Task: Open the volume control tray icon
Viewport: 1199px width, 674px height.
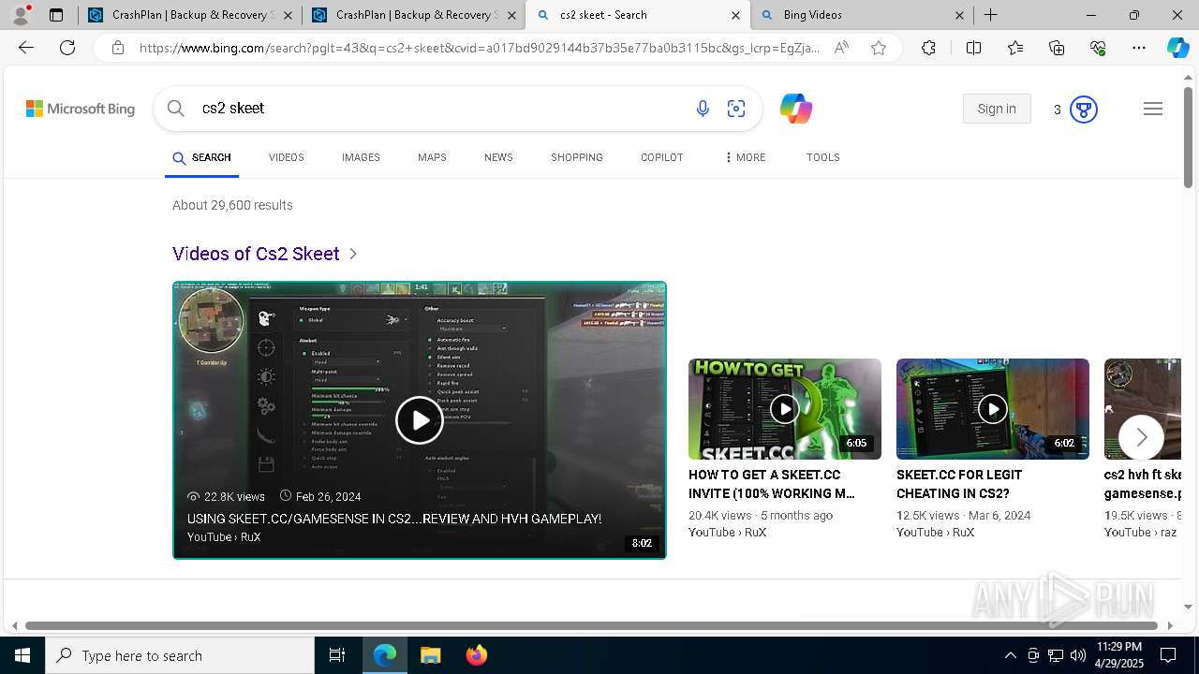Action: pyautogui.click(x=1077, y=655)
